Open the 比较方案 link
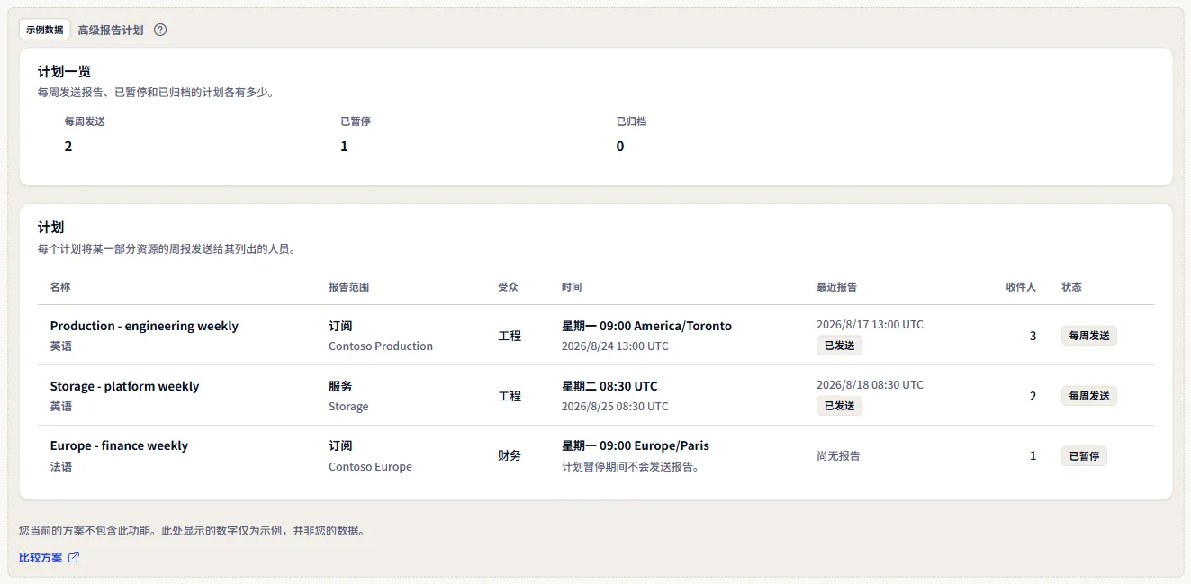 pos(50,558)
